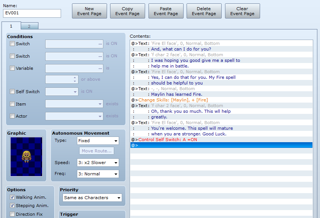Delete the current event page
Image resolution: width=320 pixels, height=218 pixels.
point(204,11)
